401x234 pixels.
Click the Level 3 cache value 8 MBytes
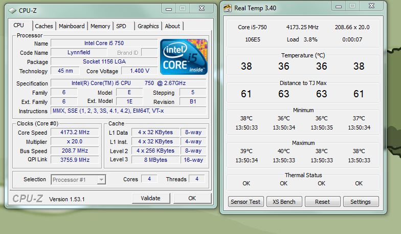coord(155,160)
